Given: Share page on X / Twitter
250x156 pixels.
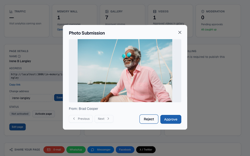Looking at the screenshot, I should point(146,150).
